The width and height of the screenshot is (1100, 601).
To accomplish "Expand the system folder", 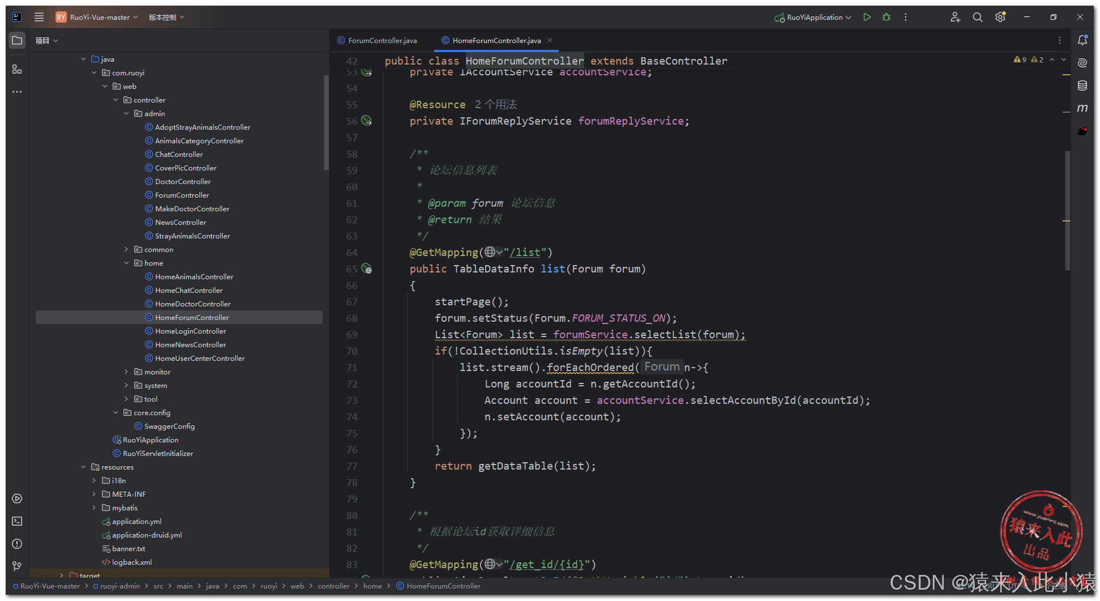I will coord(126,385).
